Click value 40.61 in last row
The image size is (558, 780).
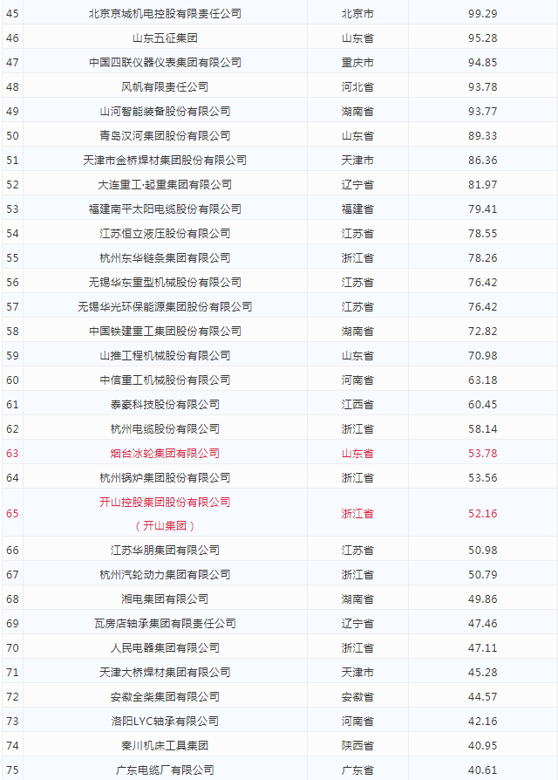coord(482,769)
